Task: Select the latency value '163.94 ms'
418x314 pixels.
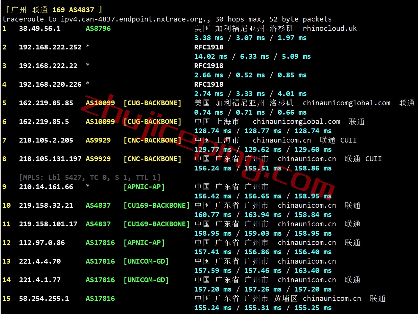Action: (263, 215)
